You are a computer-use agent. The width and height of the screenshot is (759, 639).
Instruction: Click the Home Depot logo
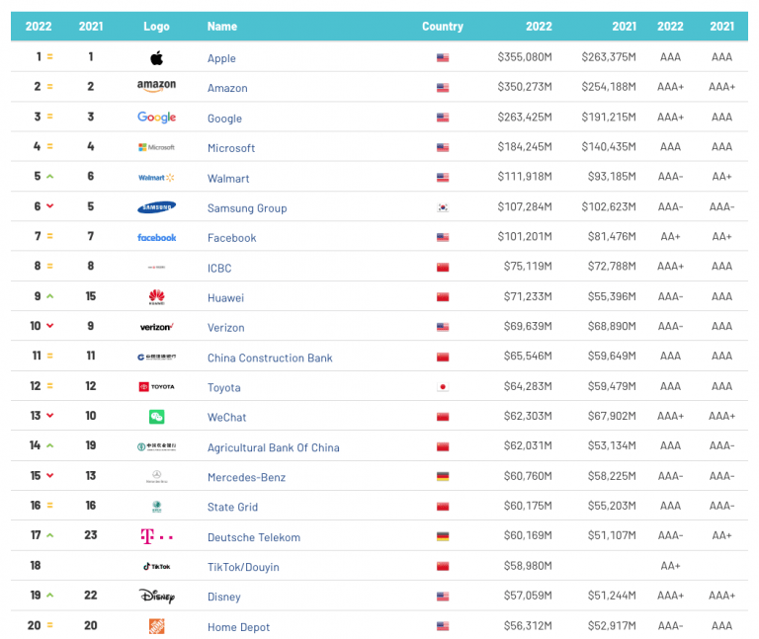(x=156, y=626)
